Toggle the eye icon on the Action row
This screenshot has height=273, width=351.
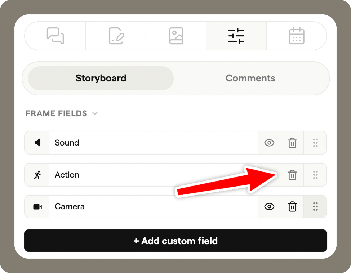[x=269, y=175]
